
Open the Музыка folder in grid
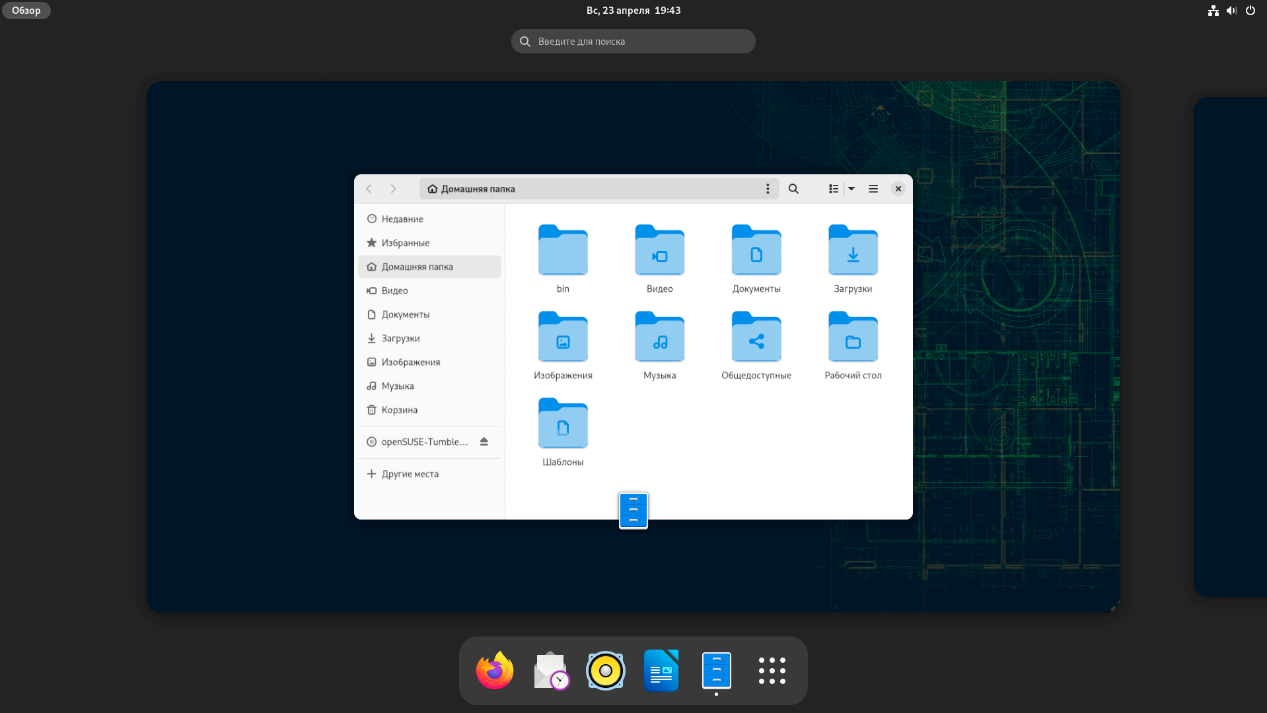659,337
